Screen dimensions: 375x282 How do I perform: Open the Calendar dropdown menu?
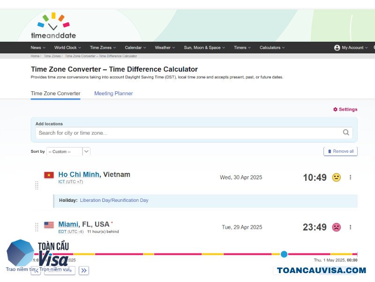tap(135, 48)
